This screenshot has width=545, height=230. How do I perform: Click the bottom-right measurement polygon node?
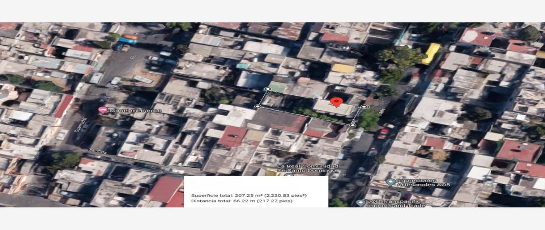(353, 125)
